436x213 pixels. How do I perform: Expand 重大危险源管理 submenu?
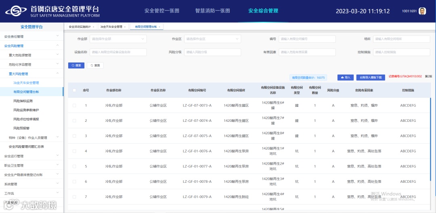(x=32, y=55)
